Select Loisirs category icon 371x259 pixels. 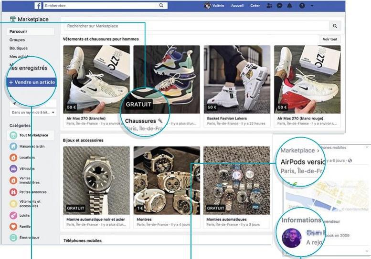point(13,215)
